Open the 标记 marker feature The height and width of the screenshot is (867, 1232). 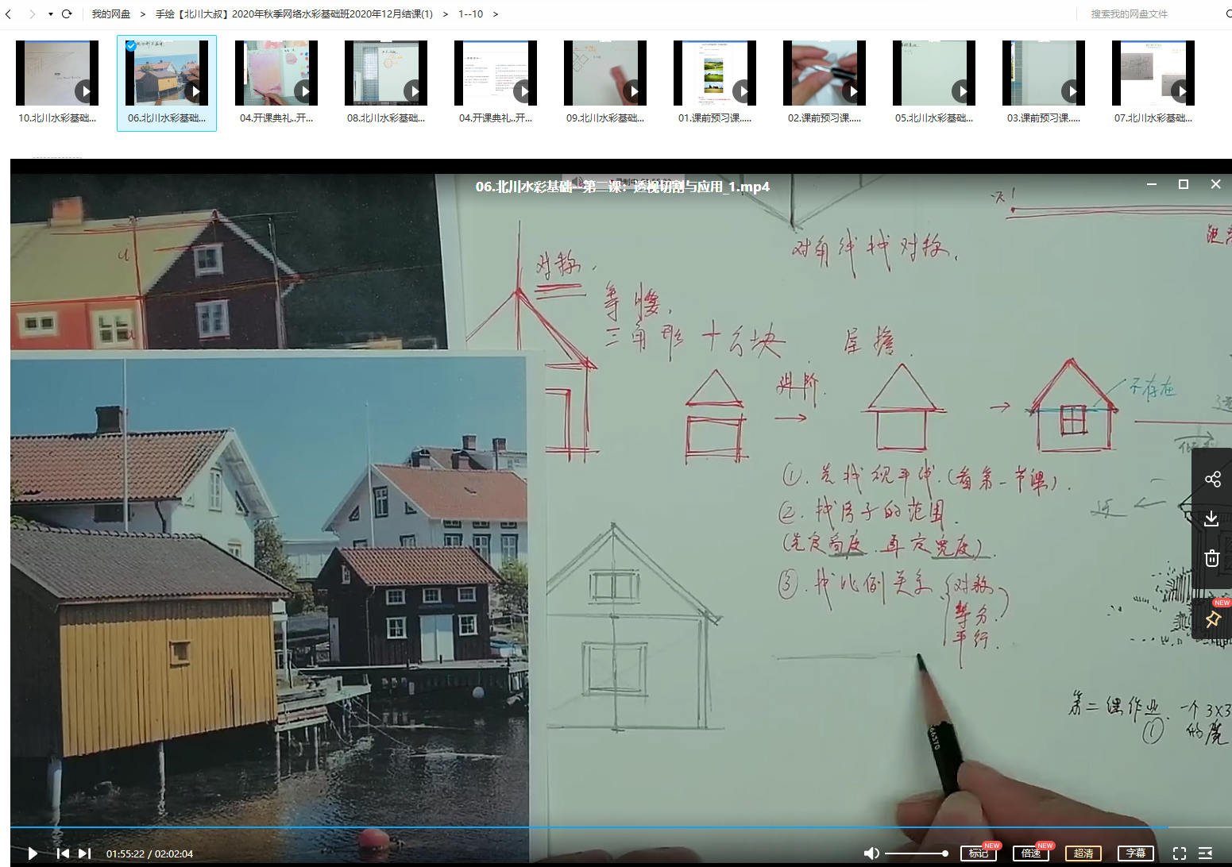tap(978, 854)
